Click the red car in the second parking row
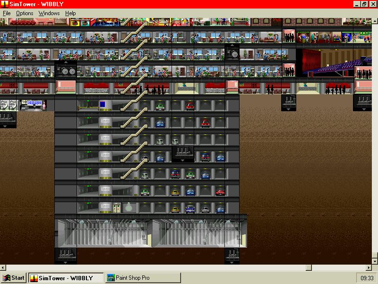Viewport: 378px width, 284px height. tap(206, 123)
